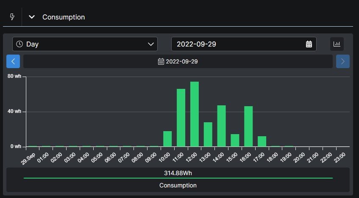Click the 23:00 axis label
The height and width of the screenshot is (198, 359).
[x=340, y=157]
